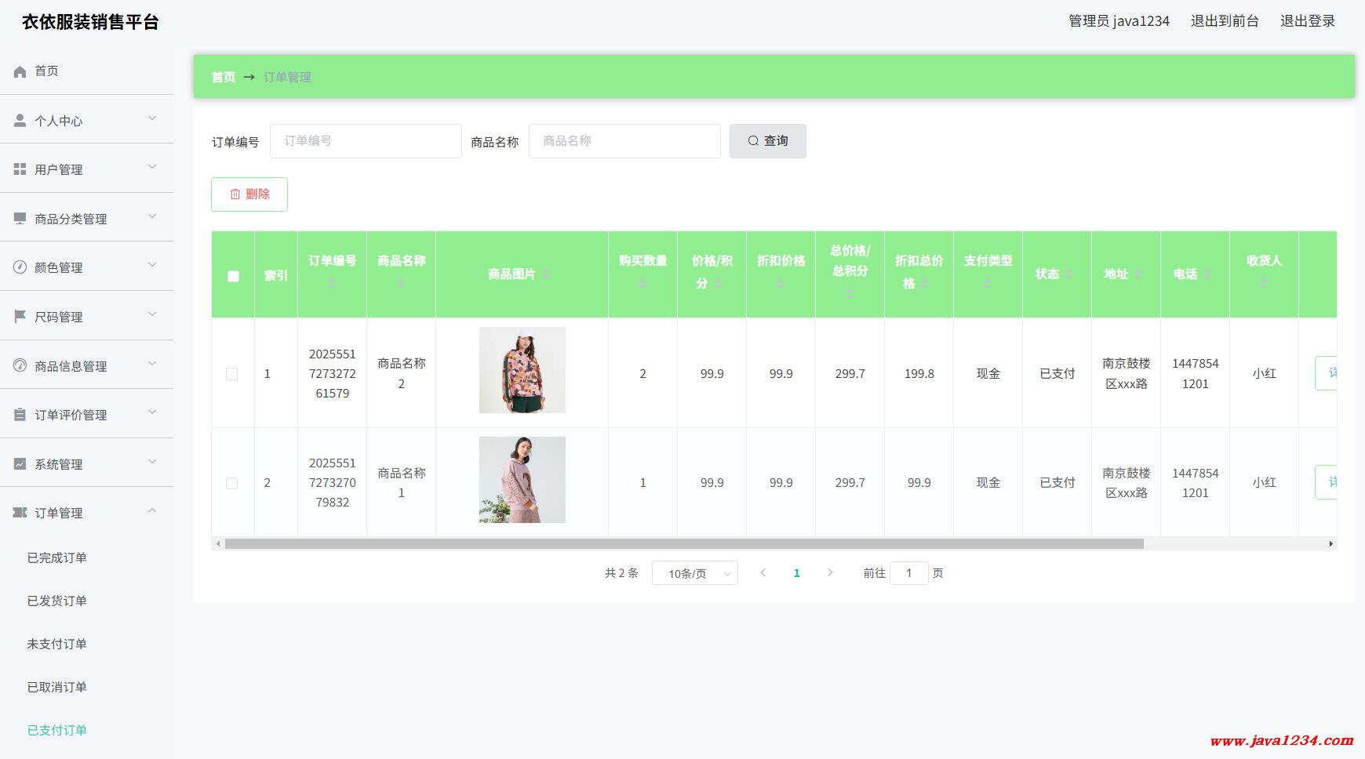Click the grid icon for 用户管理
The width and height of the screenshot is (1365, 759).
coord(20,169)
